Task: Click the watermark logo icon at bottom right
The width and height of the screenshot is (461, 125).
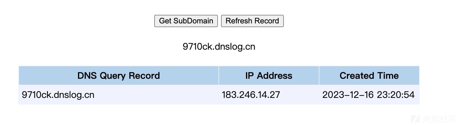Action: click(415, 119)
